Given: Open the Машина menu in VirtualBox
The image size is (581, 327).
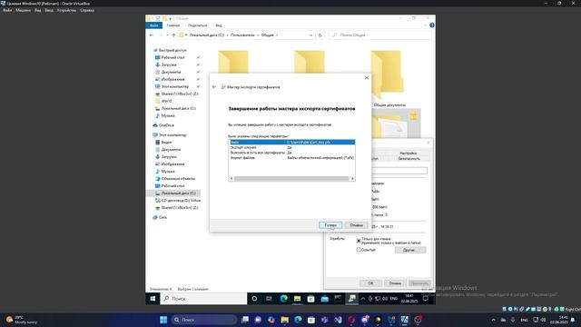Looking at the screenshot, I should click(23, 10).
